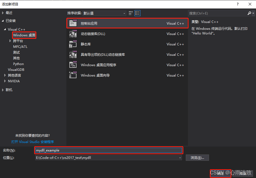
Task: Switch to small icons grid view
Action: tap(131, 13)
